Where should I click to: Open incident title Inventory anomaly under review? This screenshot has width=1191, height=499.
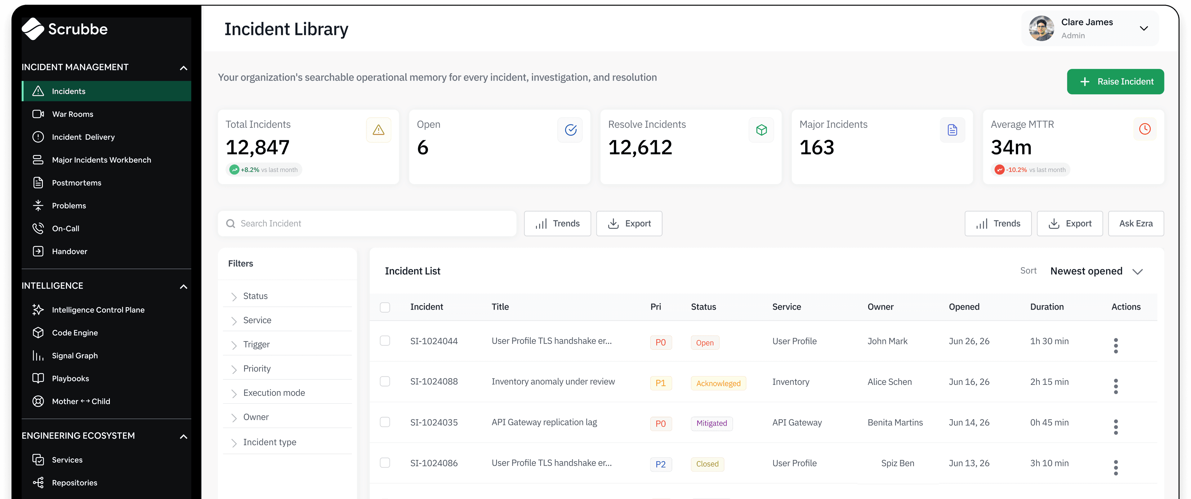[553, 381]
